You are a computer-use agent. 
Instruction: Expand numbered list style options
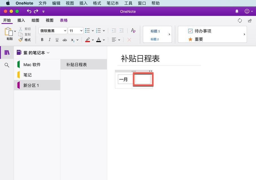tap(104, 31)
